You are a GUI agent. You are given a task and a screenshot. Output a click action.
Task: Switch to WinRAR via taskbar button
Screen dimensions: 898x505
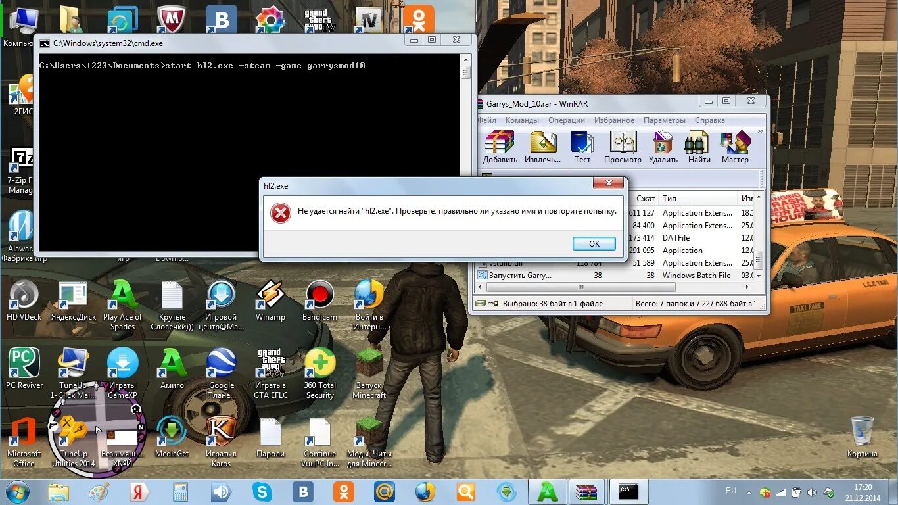tap(586, 492)
